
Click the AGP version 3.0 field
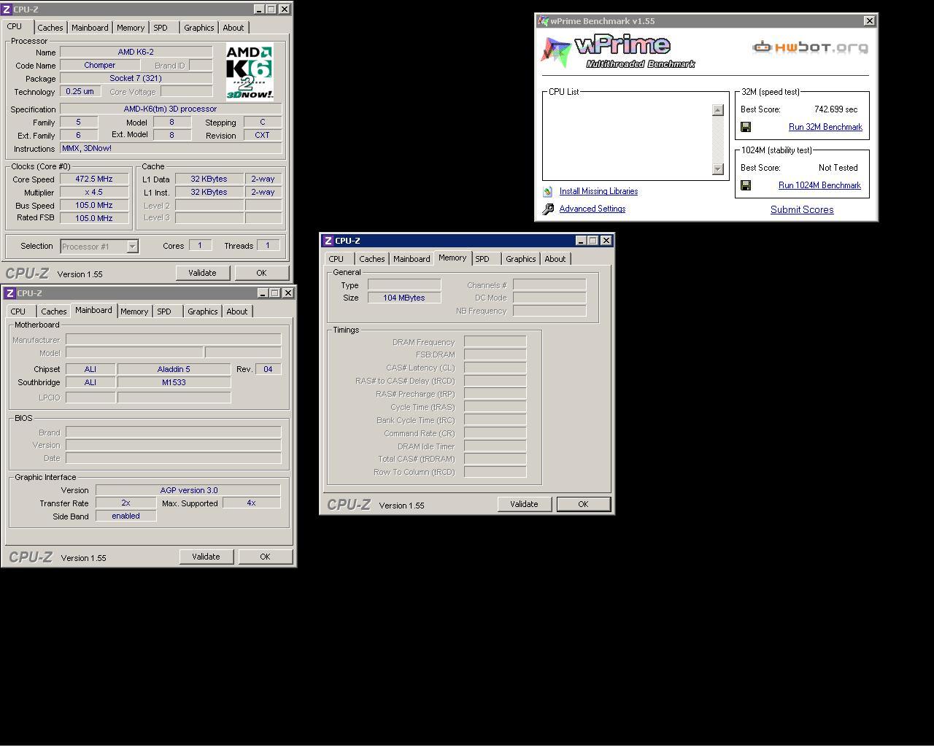click(188, 490)
